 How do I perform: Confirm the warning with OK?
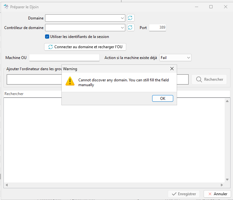pos(163,99)
